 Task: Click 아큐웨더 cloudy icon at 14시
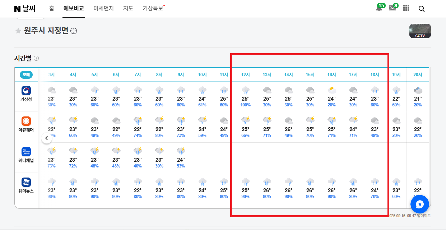[x=289, y=121]
